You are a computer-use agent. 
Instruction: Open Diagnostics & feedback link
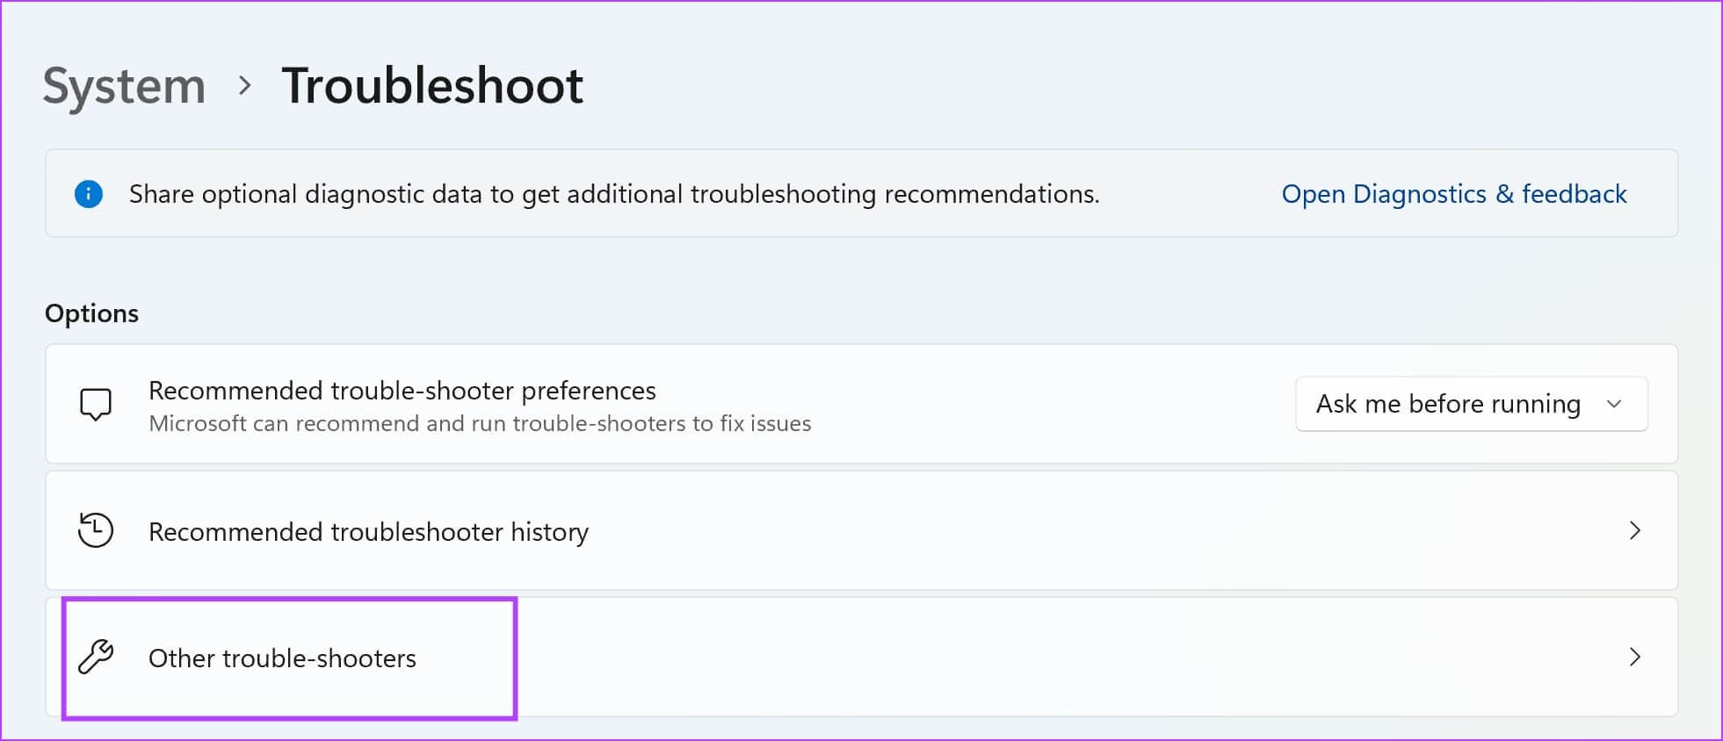[1453, 194]
